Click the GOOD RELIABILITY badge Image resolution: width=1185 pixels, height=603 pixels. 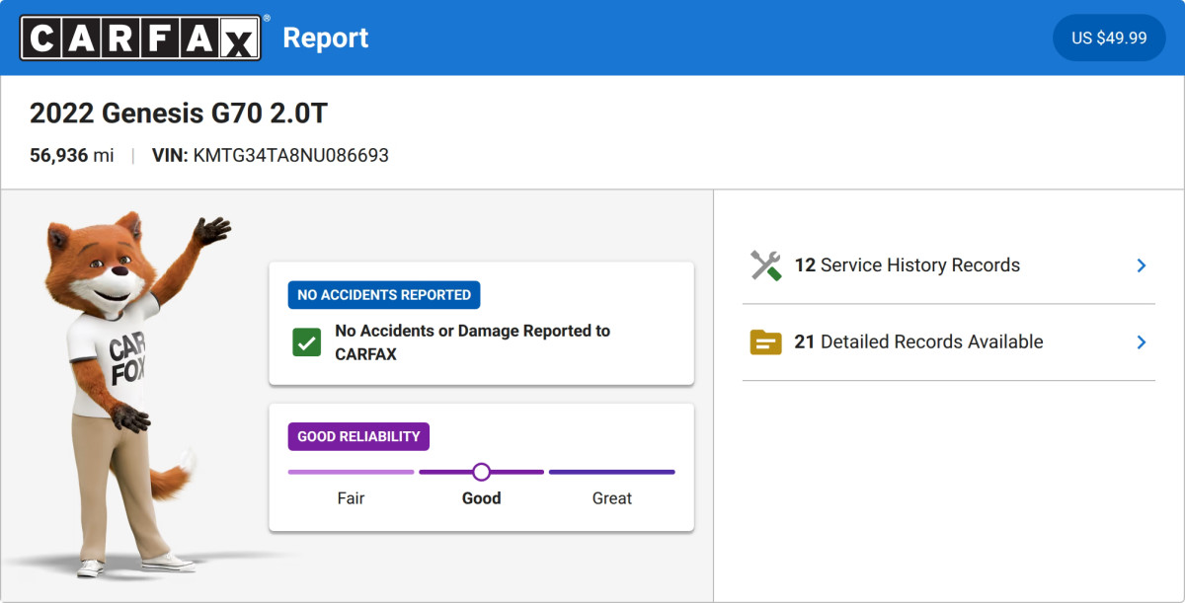pos(358,436)
